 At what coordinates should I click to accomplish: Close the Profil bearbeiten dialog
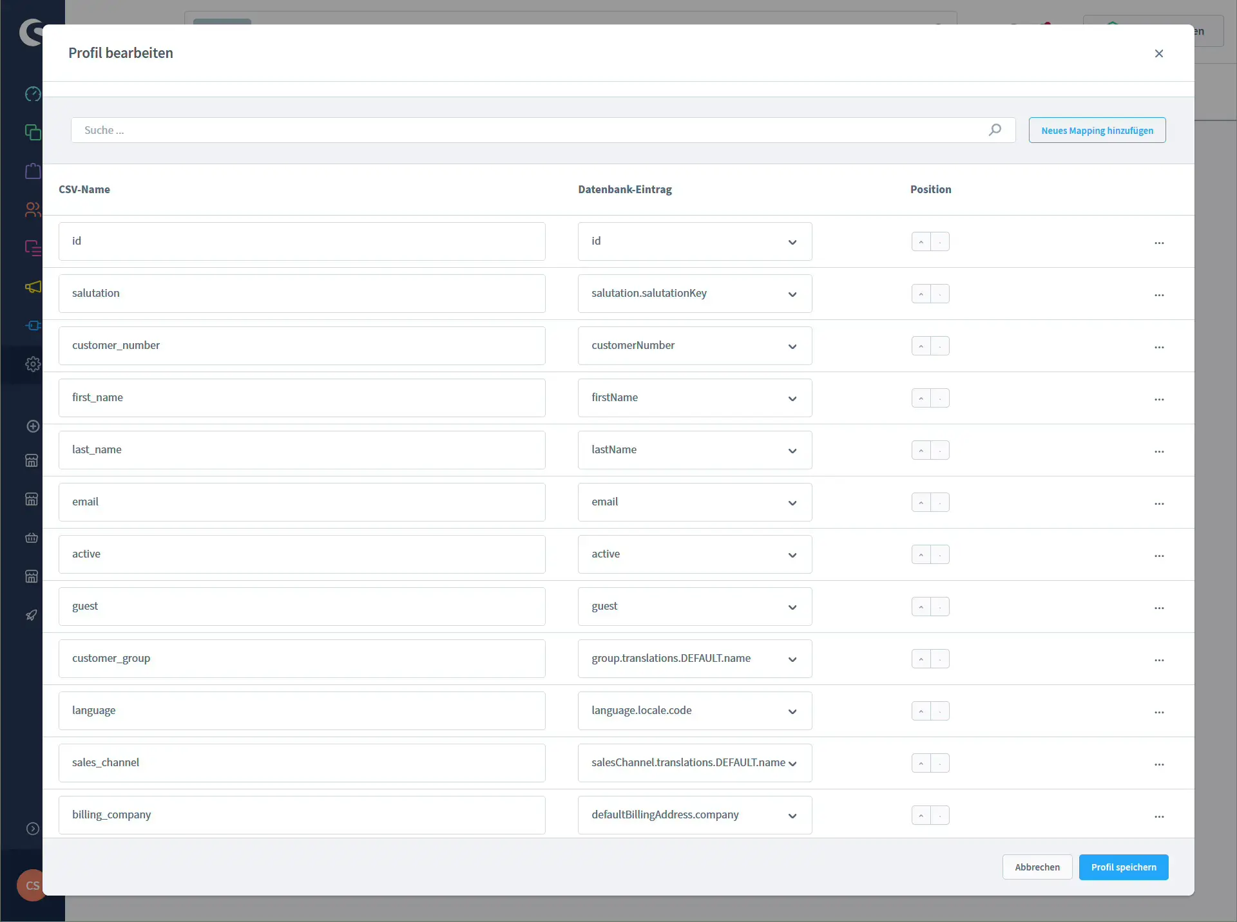1158,53
